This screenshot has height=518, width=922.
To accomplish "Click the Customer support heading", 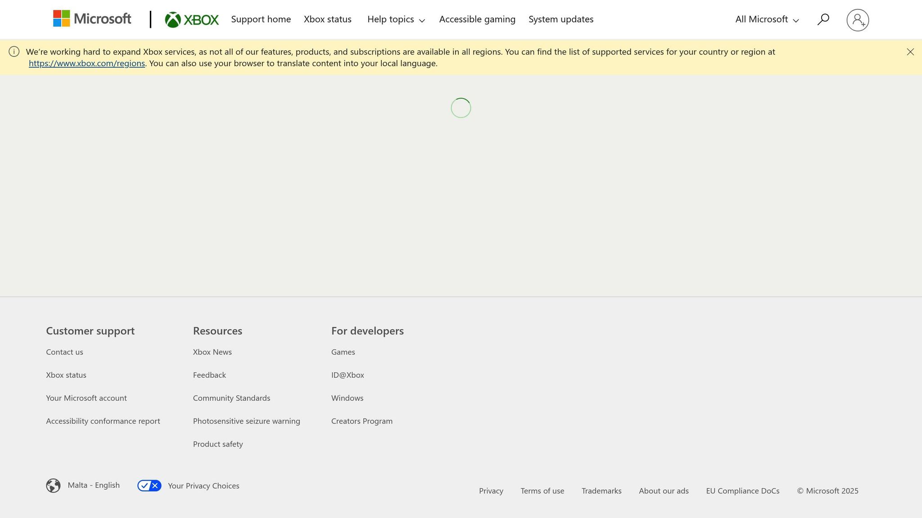I will pyautogui.click(x=90, y=331).
